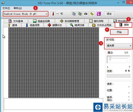This screenshot has width=133, height=112.
Task: Maximize the HD Tune Pro window
Action: [124, 2]
